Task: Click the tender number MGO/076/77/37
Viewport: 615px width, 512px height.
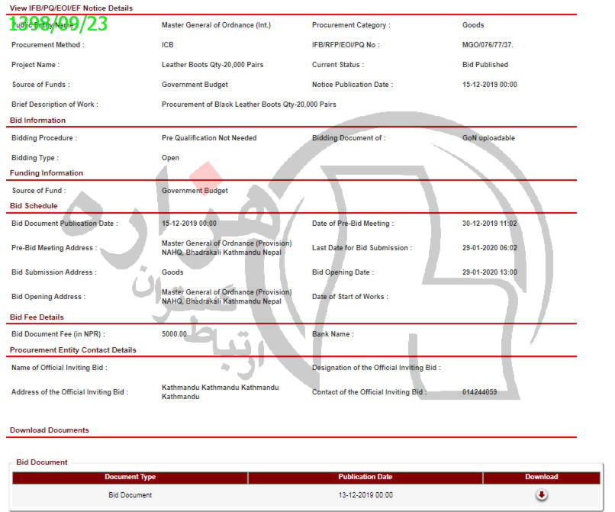Action: [487, 45]
